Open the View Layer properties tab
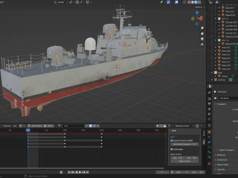This screenshot has height=178, width=238. [x=209, y=109]
